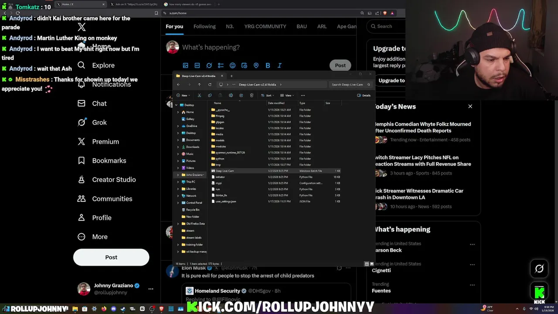
Task: Expand the This PC node in navigation tree
Action: point(178,182)
